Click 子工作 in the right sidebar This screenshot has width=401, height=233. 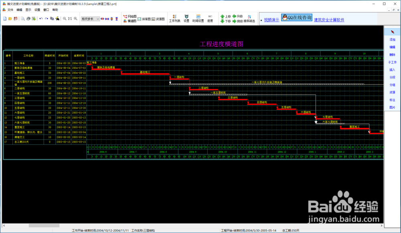(392, 62)
